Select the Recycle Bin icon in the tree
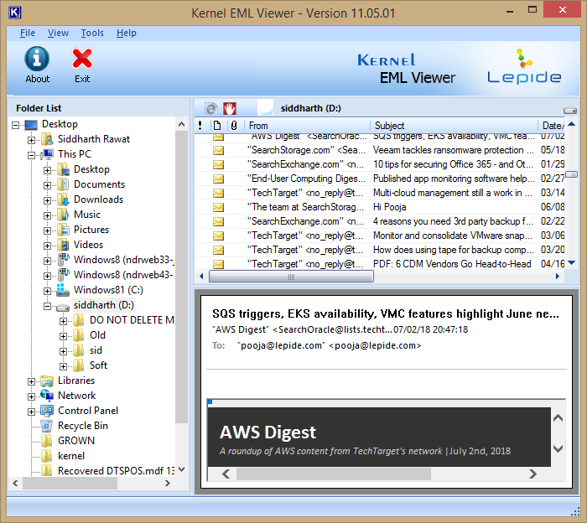This screenshot has width=587, height=523. [x=47, y=426]
